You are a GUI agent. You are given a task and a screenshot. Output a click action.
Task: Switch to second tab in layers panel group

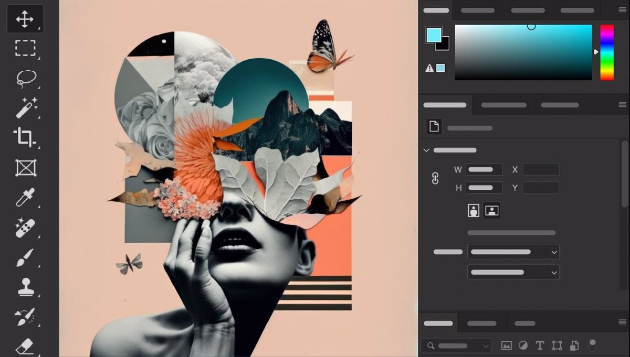pos(481,323)
